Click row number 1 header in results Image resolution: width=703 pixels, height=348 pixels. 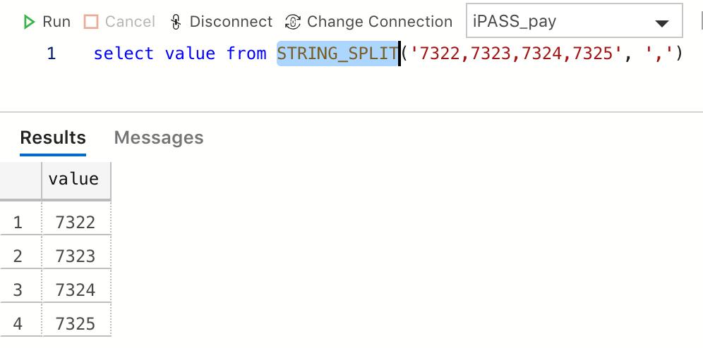tap(18, 222)
